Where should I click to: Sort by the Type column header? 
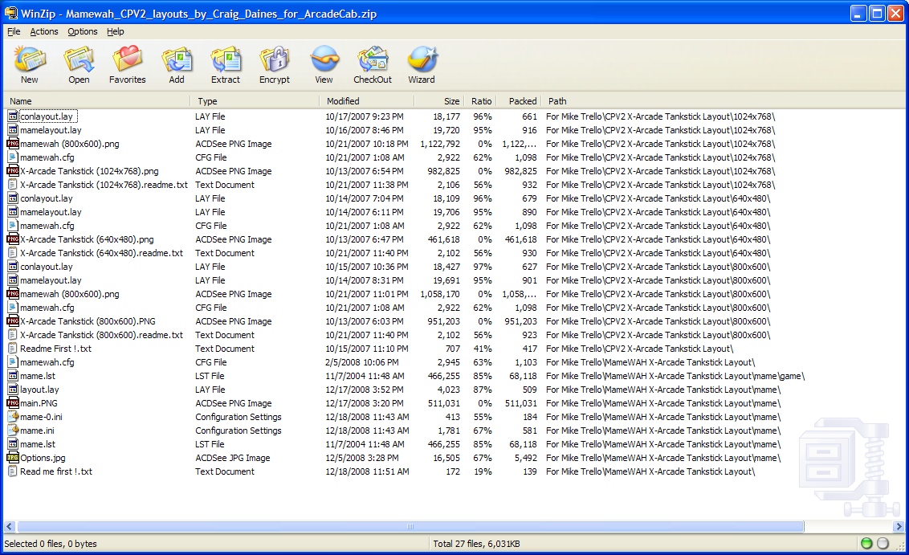coord(255,101)
